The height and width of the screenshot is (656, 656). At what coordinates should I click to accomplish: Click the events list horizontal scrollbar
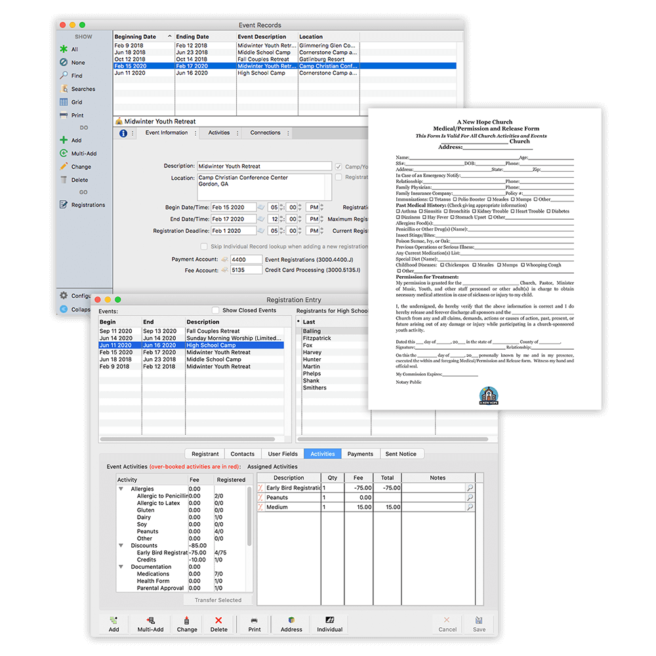188,440
